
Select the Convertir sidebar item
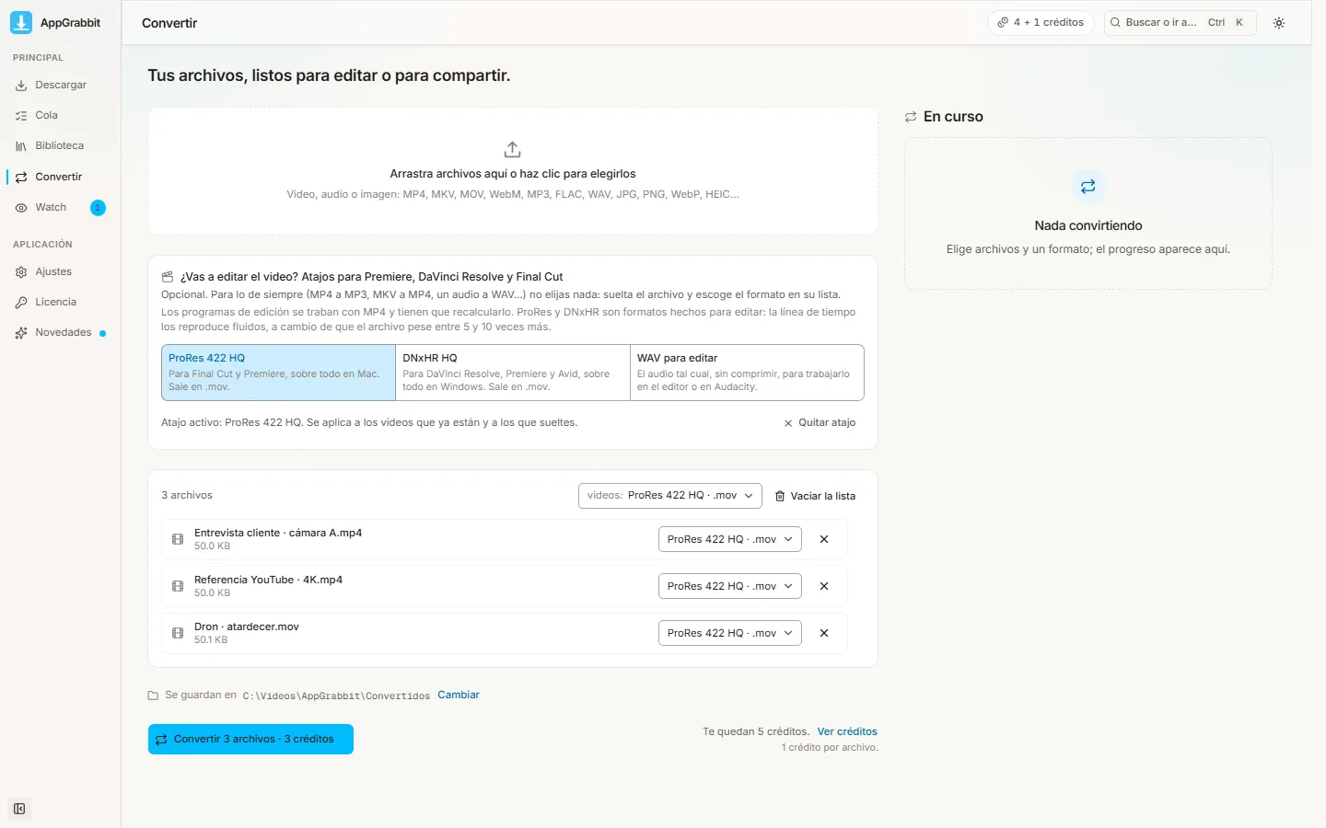click(x=61, y=177)
